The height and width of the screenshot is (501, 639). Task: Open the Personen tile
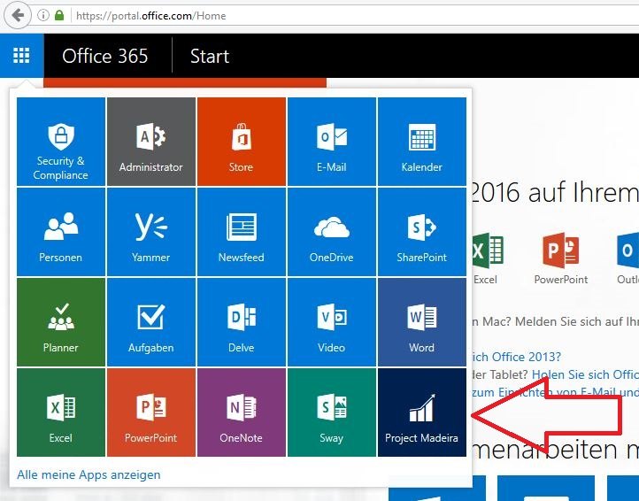(x=61, y=232)
